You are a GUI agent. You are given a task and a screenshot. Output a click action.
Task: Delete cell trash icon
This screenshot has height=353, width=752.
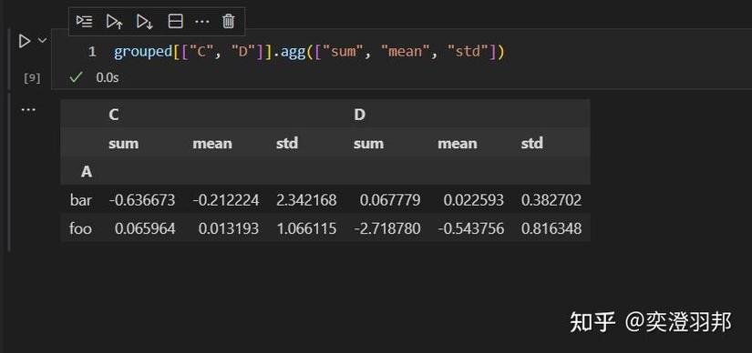coord(229,21)
